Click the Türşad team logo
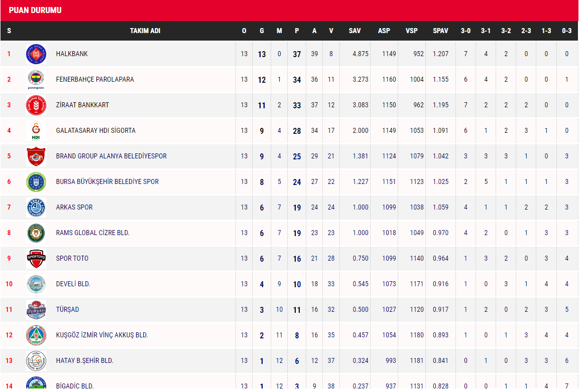Image resolution: width=585 pixels, height=391 pixels. point(36,309)
